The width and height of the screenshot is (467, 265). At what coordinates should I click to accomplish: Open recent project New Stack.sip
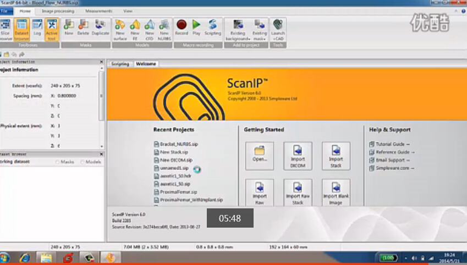(x=171, y=152)
